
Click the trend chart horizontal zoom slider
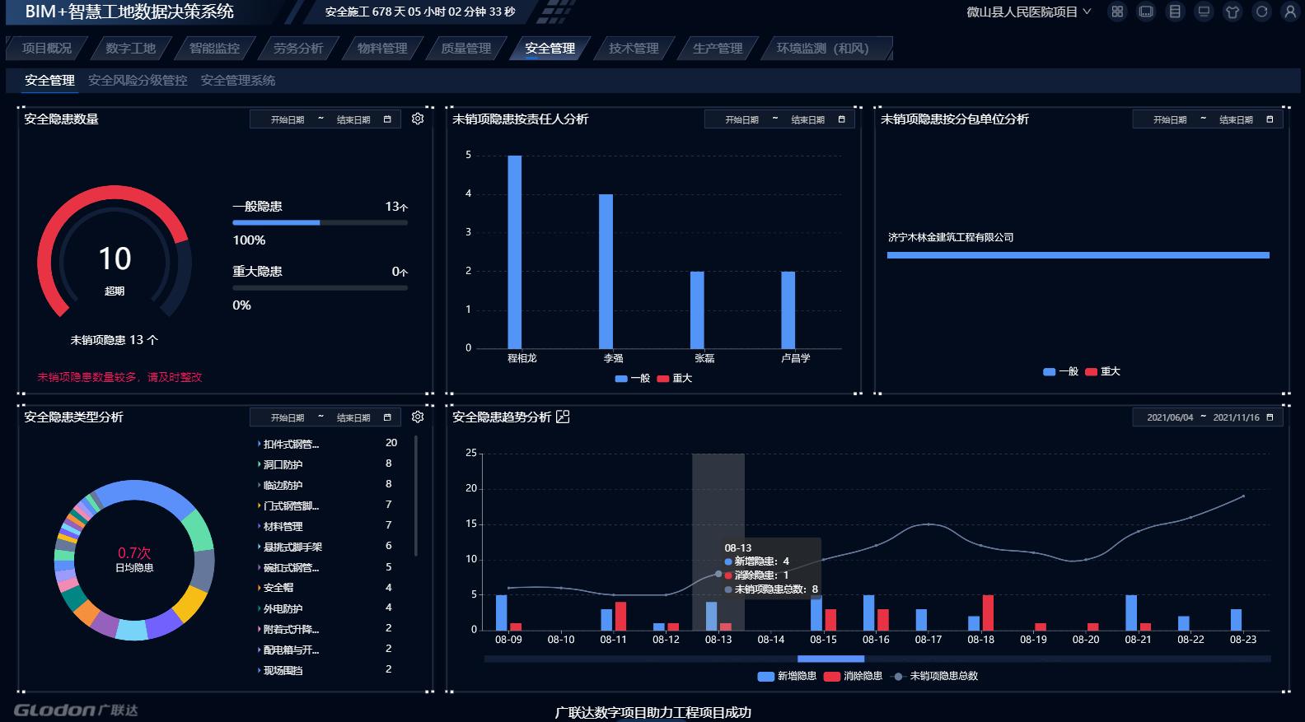tap(830, 659)
